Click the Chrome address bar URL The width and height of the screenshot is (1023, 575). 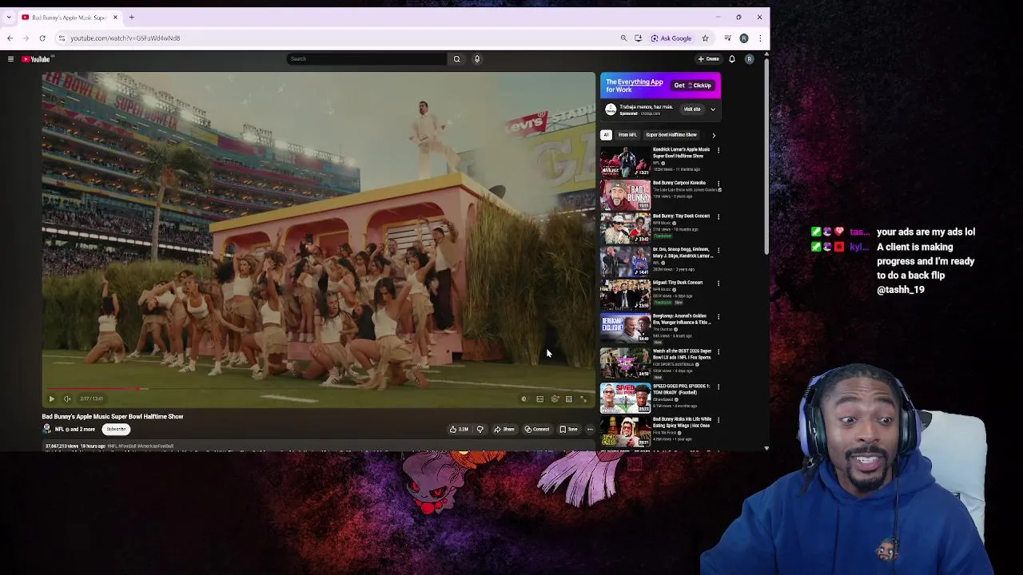[125, 38]
